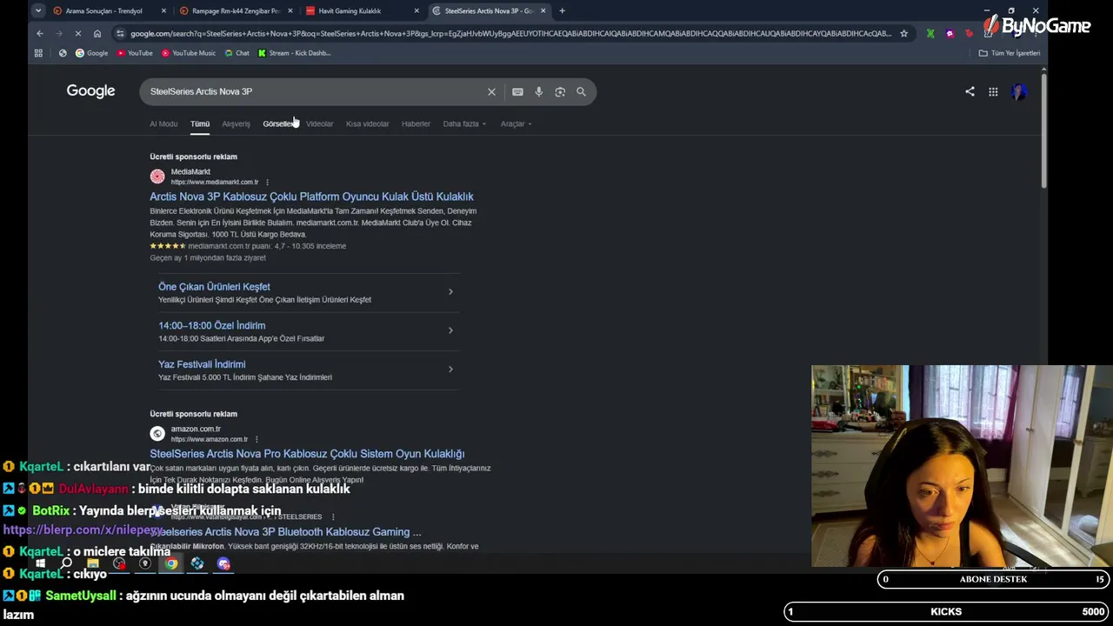Image resolution: width=1113 pixels, height=626 pixels.
Task: Open the new tab button
Action: [562, 10]
